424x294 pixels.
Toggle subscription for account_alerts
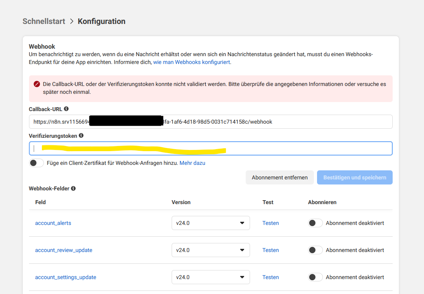point(315,223)
